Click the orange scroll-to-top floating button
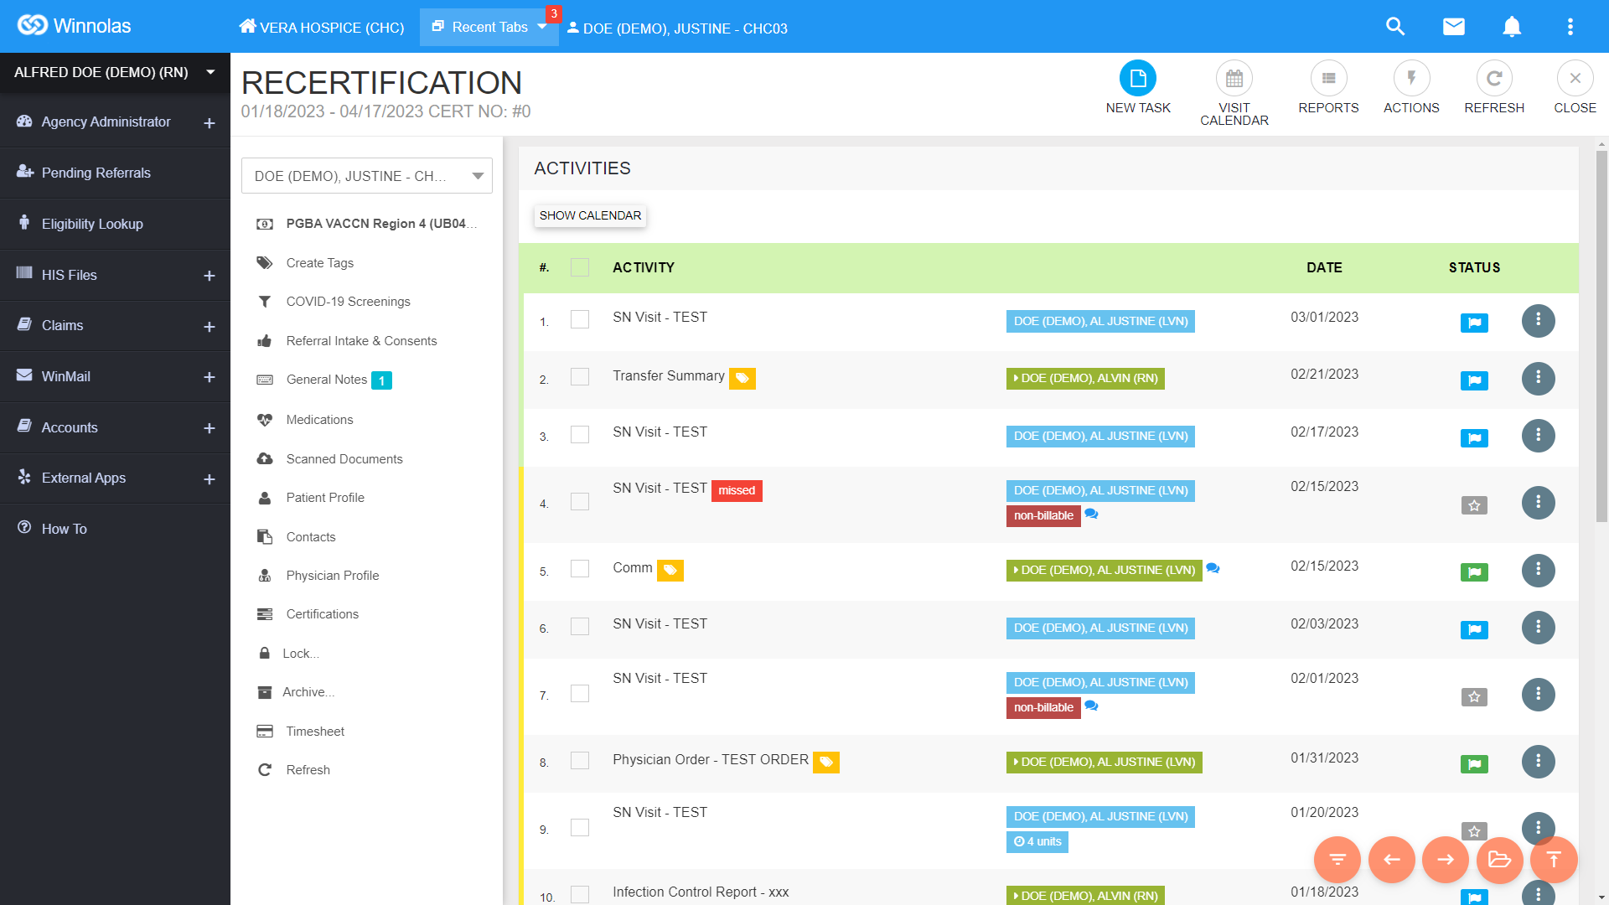This screenshot has height=905, width=1609. [x=1554, y=860]
